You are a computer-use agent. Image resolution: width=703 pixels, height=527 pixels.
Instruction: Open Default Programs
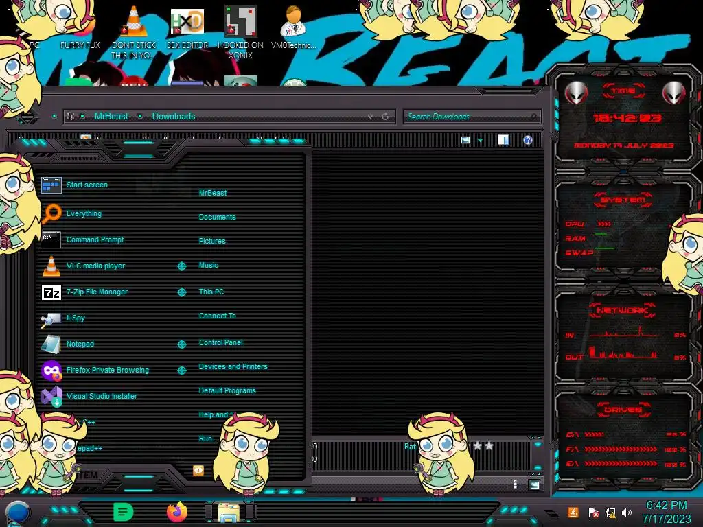[227, 390]
